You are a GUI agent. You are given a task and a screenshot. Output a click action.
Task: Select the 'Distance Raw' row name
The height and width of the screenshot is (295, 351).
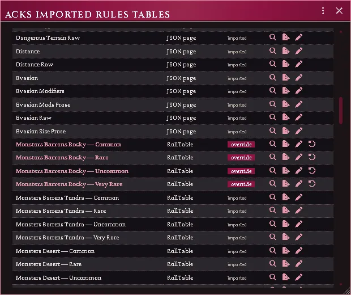[35, 64]
